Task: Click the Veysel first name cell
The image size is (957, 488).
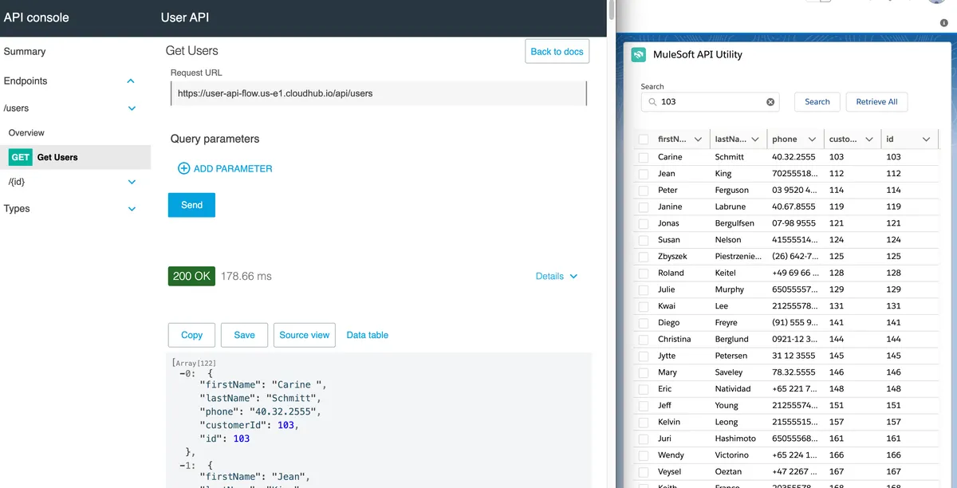Action: tap(670, 472)
